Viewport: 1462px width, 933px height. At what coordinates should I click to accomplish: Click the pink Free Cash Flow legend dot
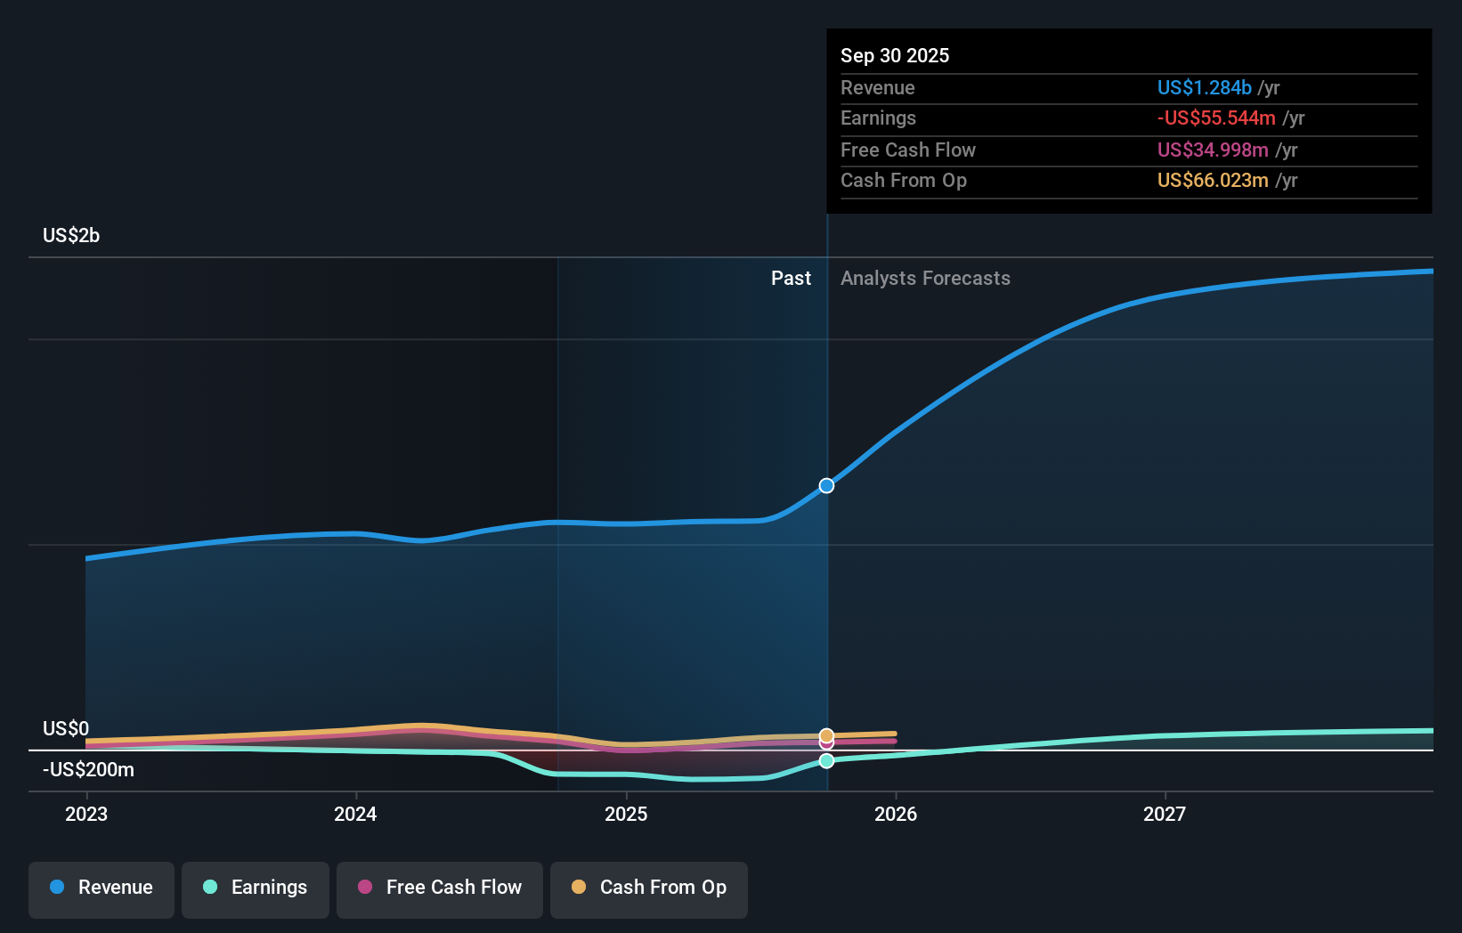pyautogui.click(x=366, y=888)
